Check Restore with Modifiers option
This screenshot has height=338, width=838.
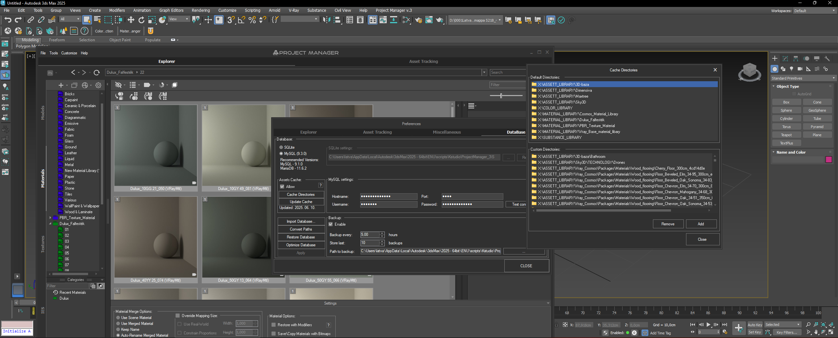click(273, 325)
